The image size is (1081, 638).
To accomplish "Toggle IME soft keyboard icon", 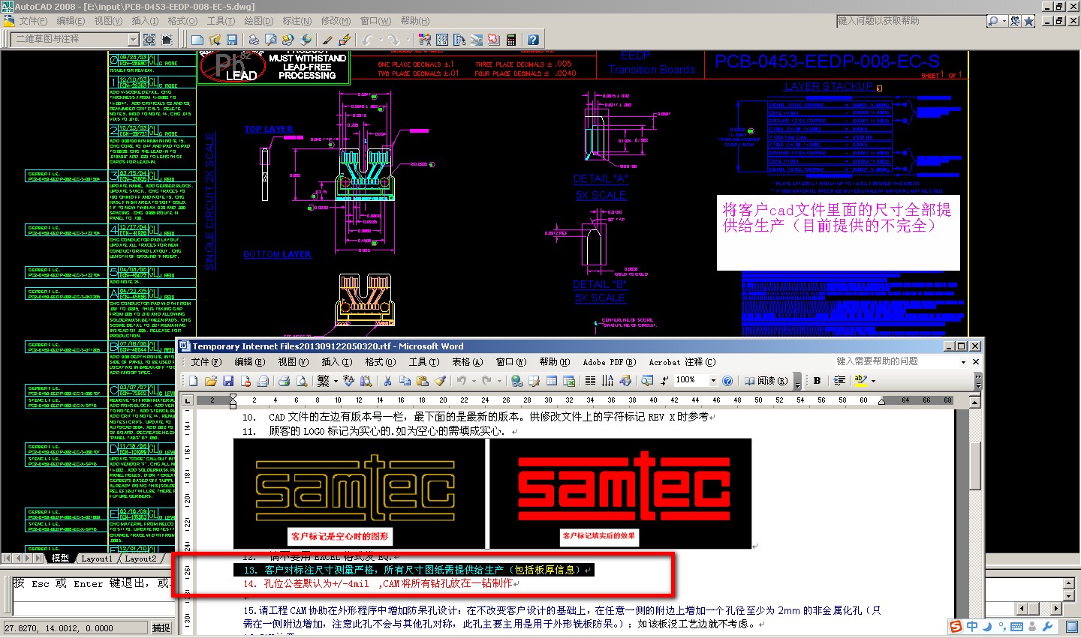I will [x=1016, y=627].
